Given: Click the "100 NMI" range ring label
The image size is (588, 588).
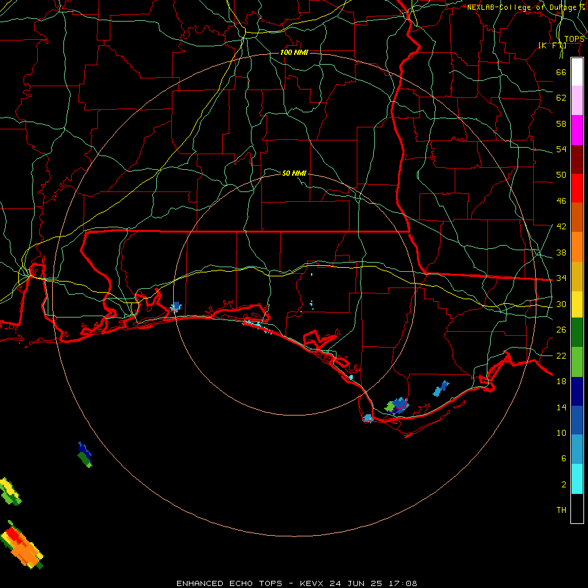Looking at the screenshot, I should (x=294, y=52).
